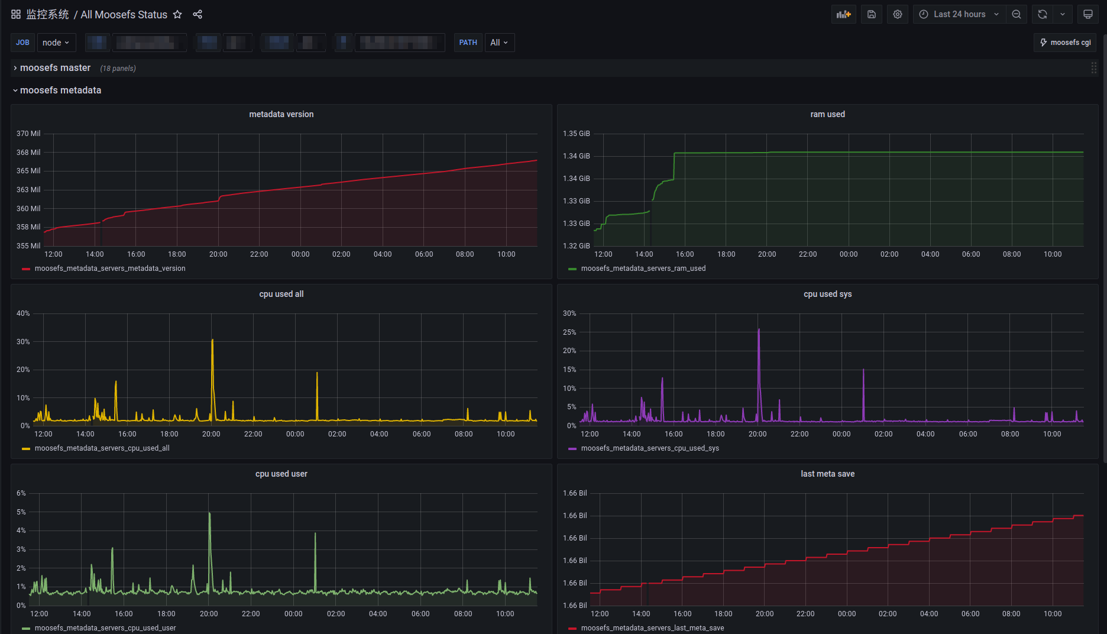This screenshot has width=1107, height=634.
Task: Click the Add panel icon
Action: (844, 14)
